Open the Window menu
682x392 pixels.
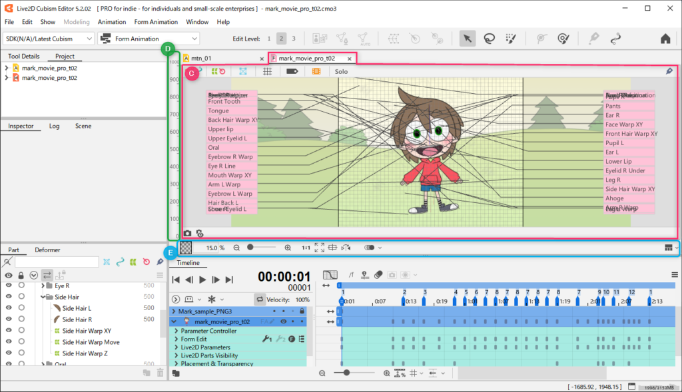(197, 22)
